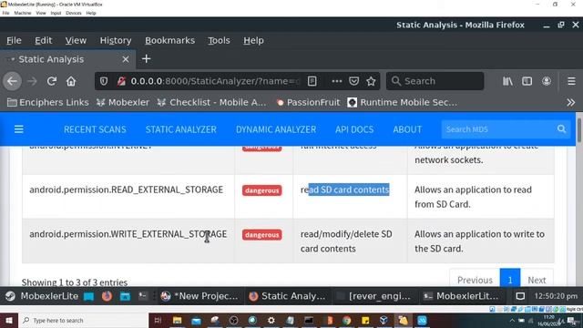Image resolution: width=583 pixels, height=328 pixels.
Task: Open the PassionFruit bookmark
Action: [308, 102]
